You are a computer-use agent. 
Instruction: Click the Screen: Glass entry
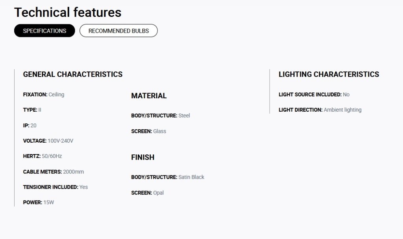148,131
